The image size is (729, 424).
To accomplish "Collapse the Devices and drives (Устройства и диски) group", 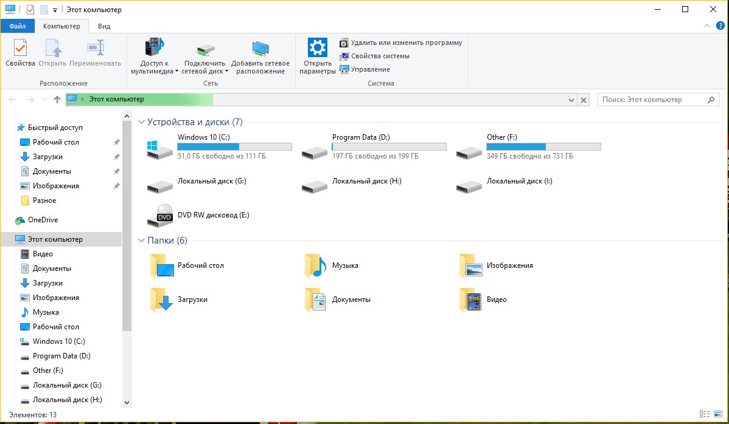I will (x=141, y=122).
